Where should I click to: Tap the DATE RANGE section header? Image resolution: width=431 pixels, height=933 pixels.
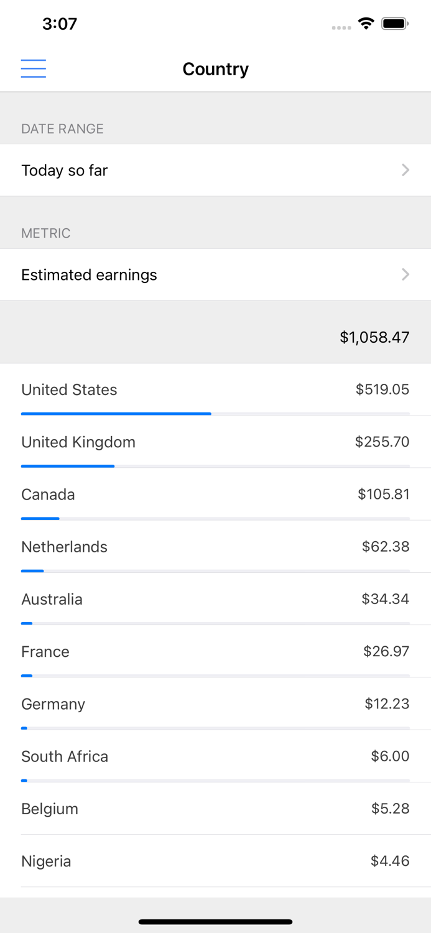pos(62,129)
